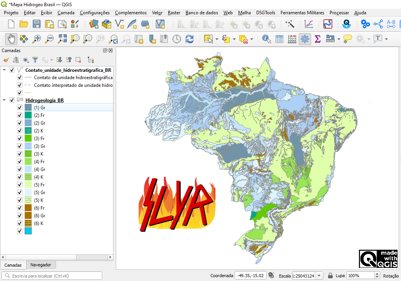Open the measure tool dropdown arrow
The height and width of the screenshot is (281, 401).
pos(339,39)
